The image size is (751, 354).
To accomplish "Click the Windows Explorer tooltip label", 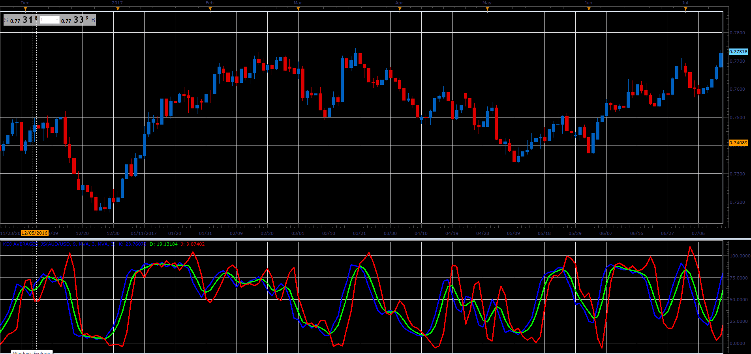I will [32, 352].
